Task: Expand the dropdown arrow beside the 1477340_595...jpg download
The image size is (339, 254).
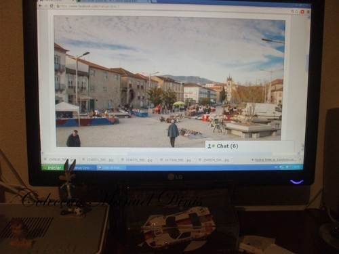Action: point(195,160)
